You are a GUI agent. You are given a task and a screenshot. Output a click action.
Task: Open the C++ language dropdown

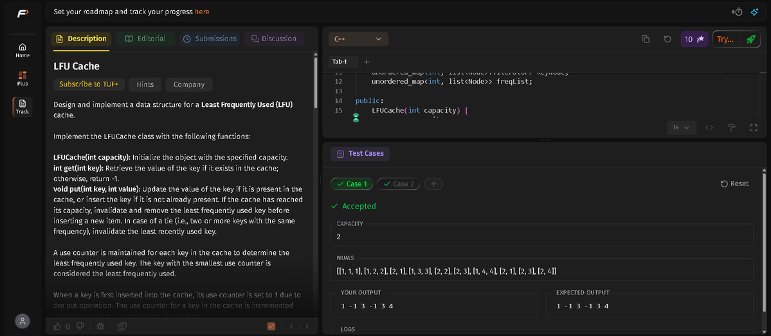pyautogui.click(x=358, y=39)
